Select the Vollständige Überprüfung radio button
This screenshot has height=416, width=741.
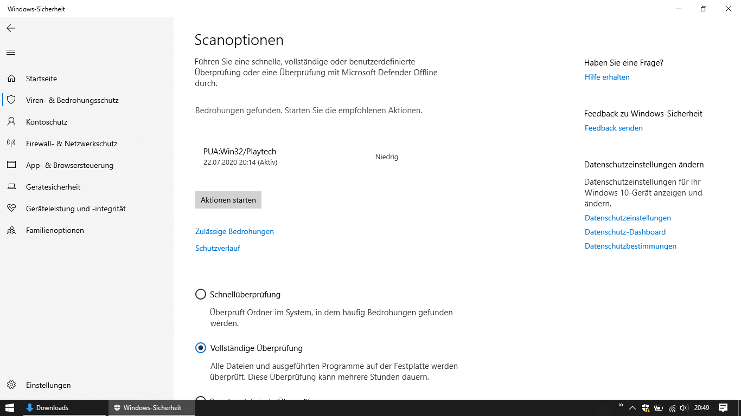click(x=201, y=348)
